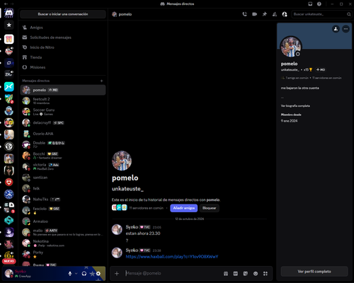The width and height of the screenshot is (354, 283).
Task: Click add friend icon on profile banner
Action: click(x=336, y=29)
